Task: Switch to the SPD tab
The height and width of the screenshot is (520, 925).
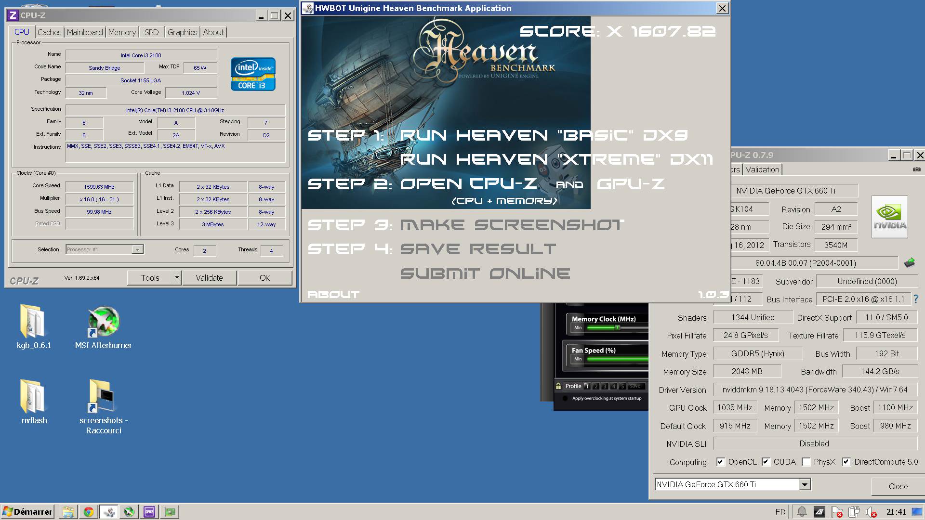Action: tap(151, 32)
